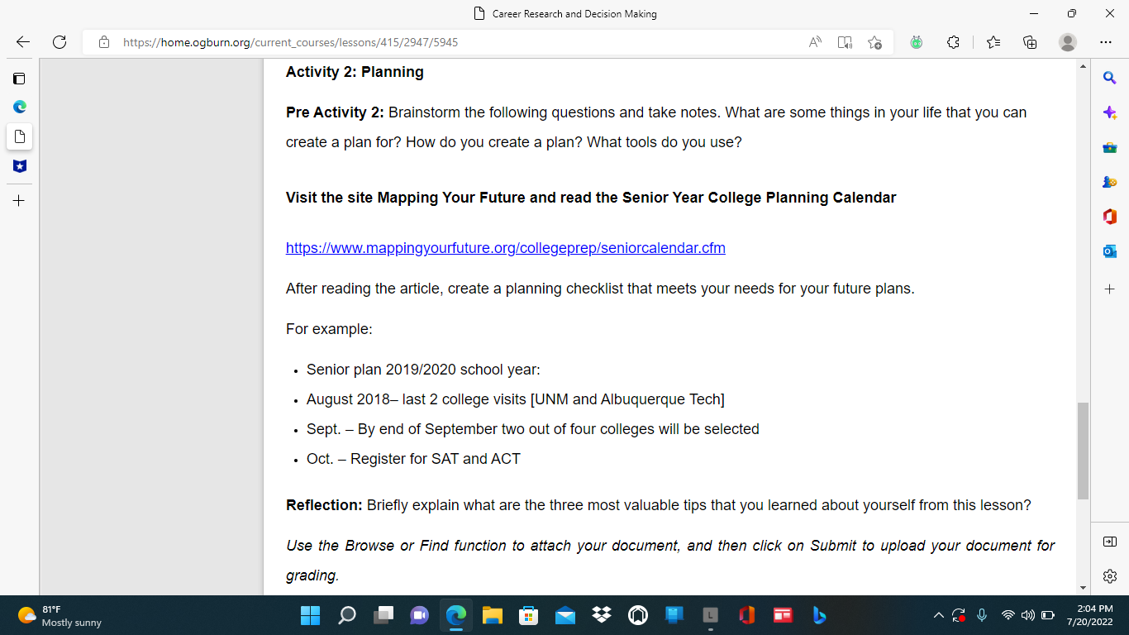Image resolution: width=1129 pixels, height=635 pixels.
Task: Open the mappingyourfuture.org senior calendar link
Action: 505,247
